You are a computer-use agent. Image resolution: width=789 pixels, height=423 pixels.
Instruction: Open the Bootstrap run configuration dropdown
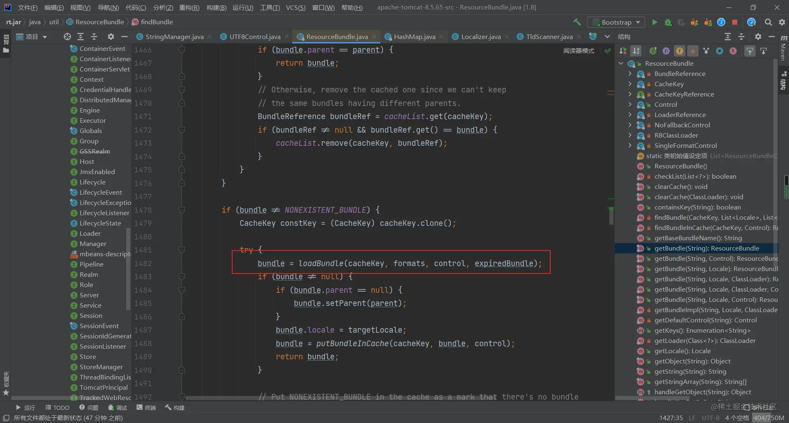(x=616, y=22)
